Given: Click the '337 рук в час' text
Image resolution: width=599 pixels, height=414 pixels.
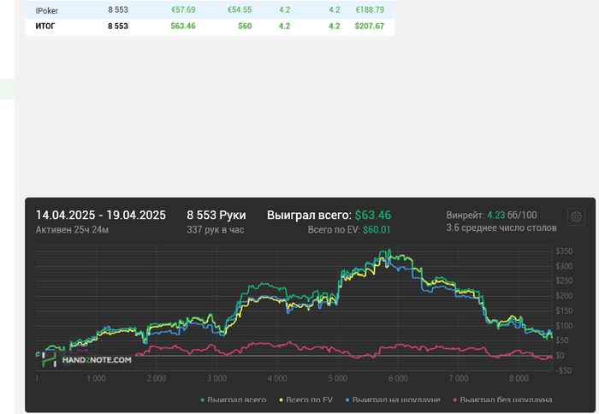Looking at the screenshot, I should (216, 229).
